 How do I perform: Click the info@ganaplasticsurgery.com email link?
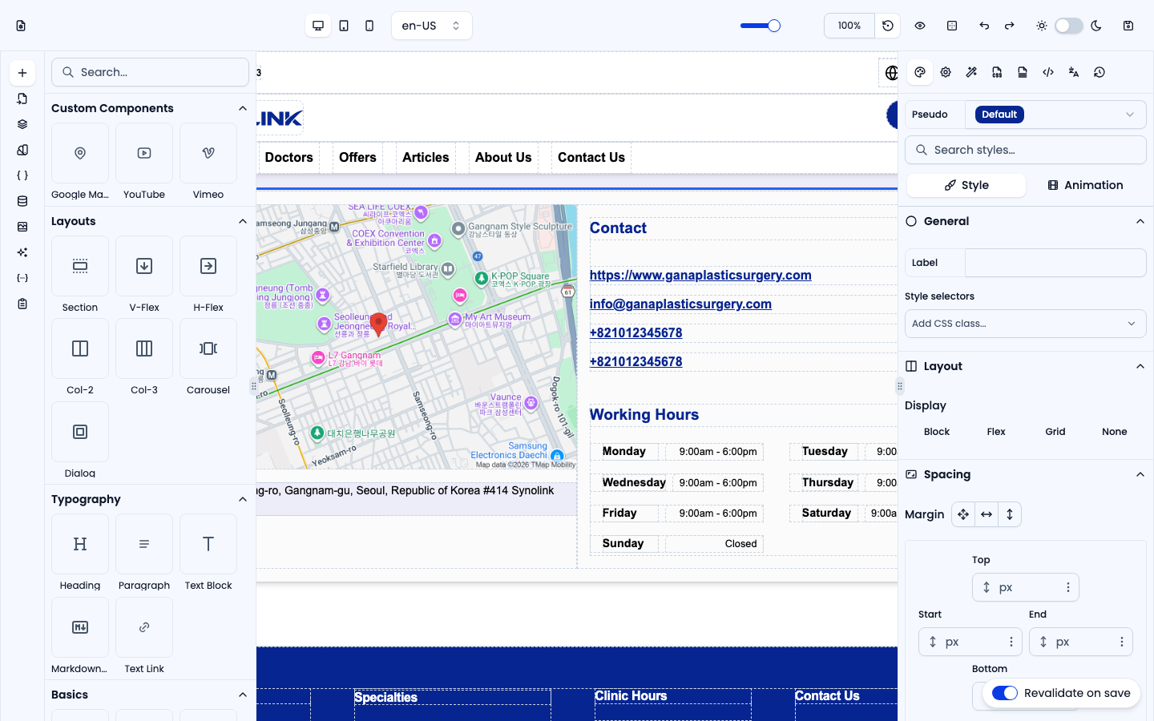[680, 304]
